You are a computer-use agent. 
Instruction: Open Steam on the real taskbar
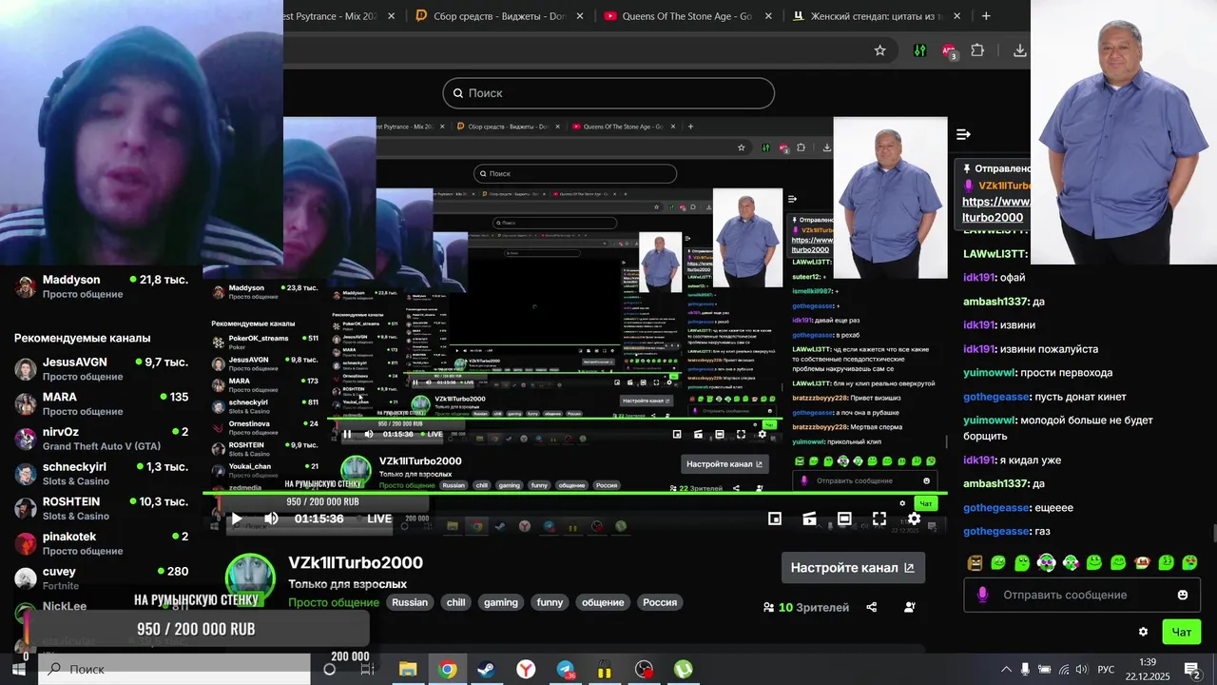486,669
